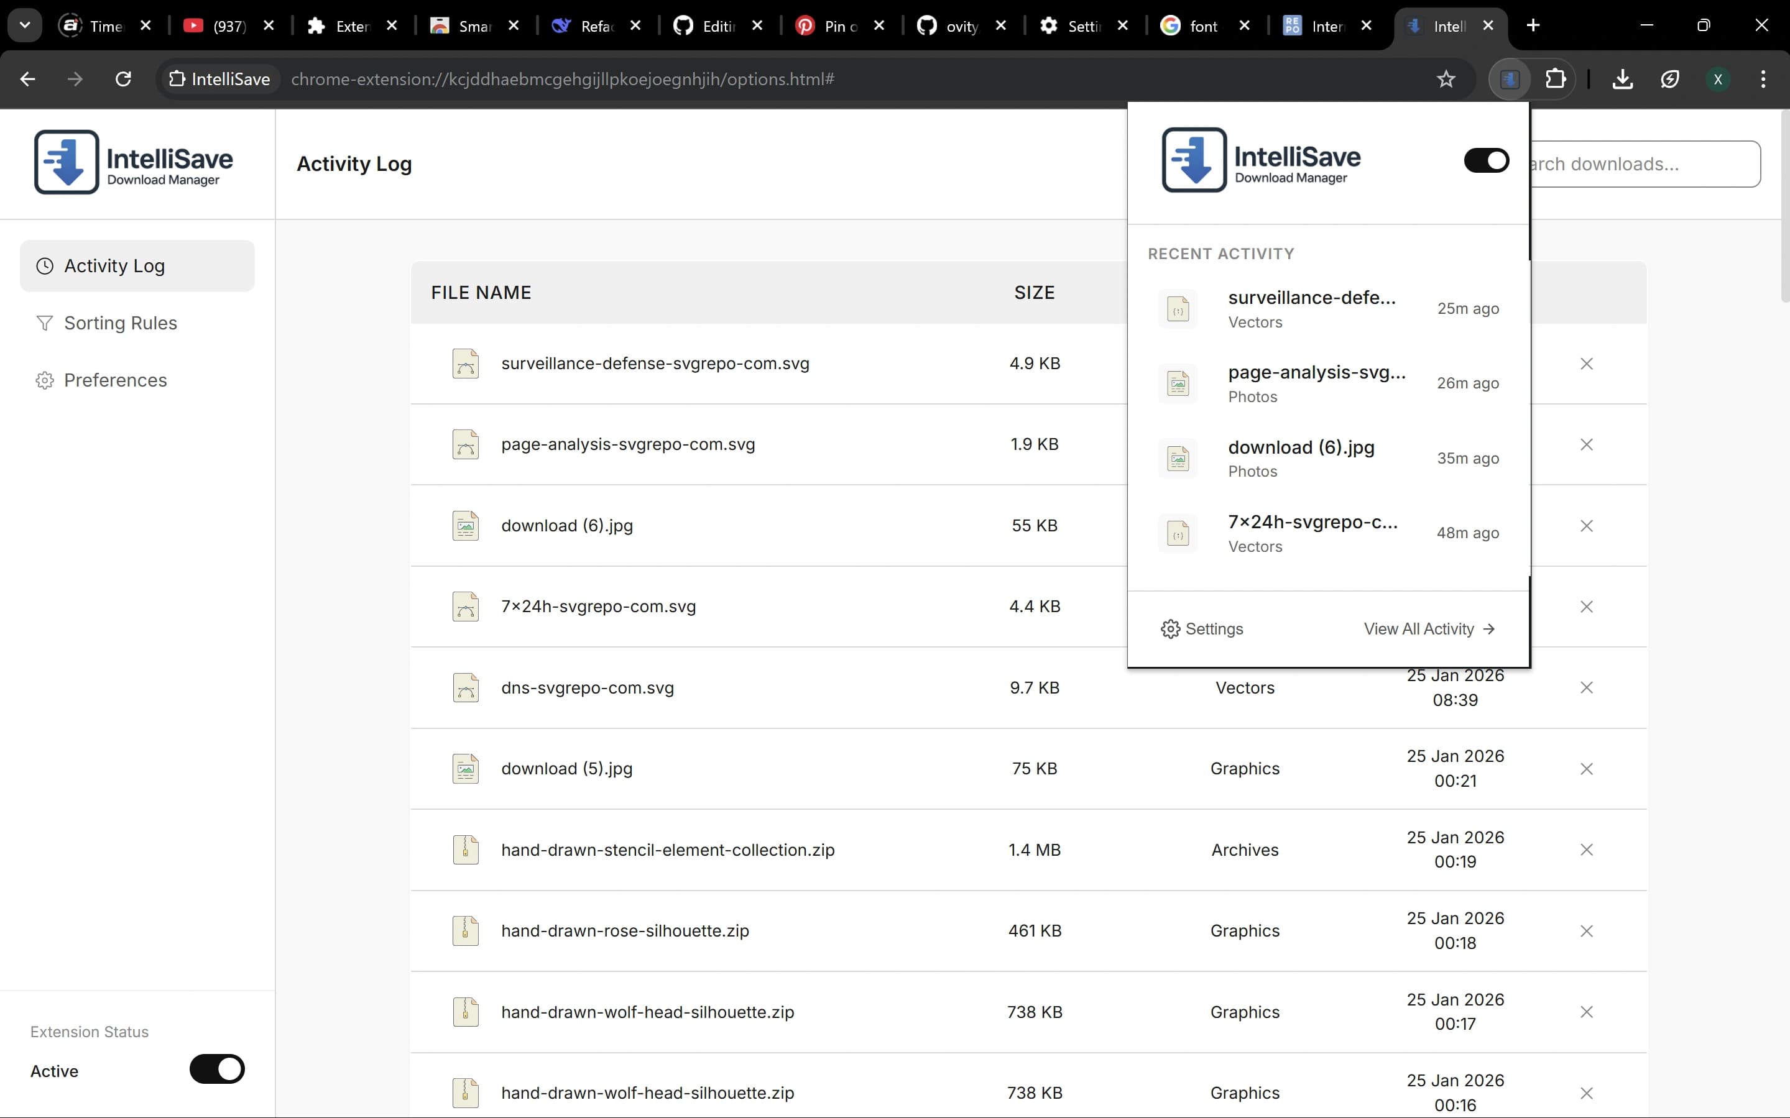Remove dns-svgrepo-com.svg log entry
Viewport: 1790px width, 1118px height.
click(1586, 688)
